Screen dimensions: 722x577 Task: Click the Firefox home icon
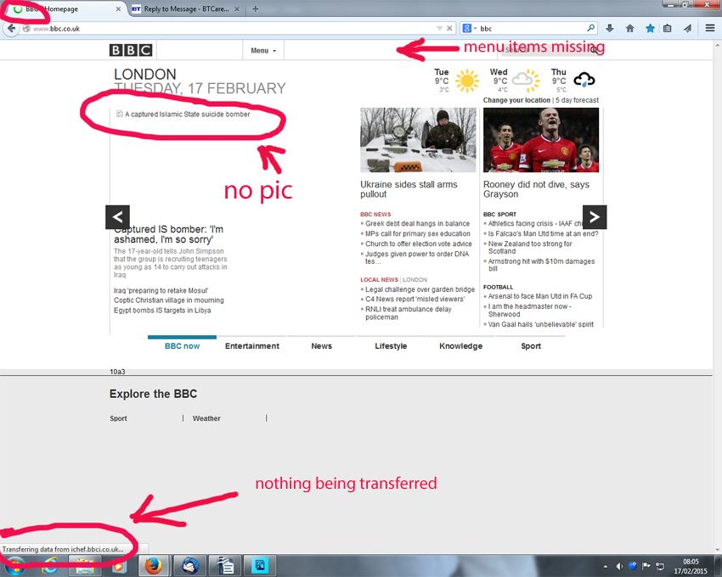tap(629, 28)
